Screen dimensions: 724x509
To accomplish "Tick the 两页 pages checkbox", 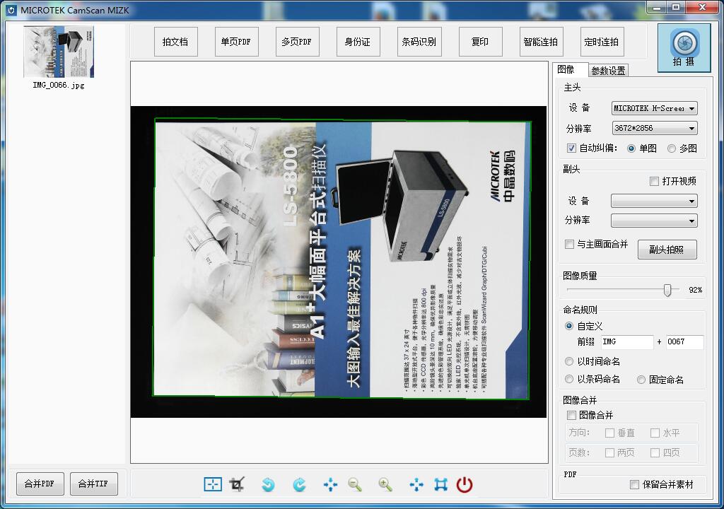I will tap(609, 452).
